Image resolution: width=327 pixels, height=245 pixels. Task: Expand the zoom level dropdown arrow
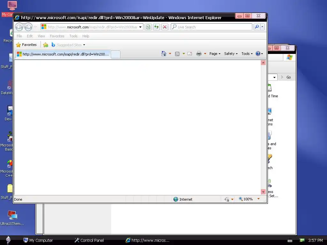click(259, 199)
